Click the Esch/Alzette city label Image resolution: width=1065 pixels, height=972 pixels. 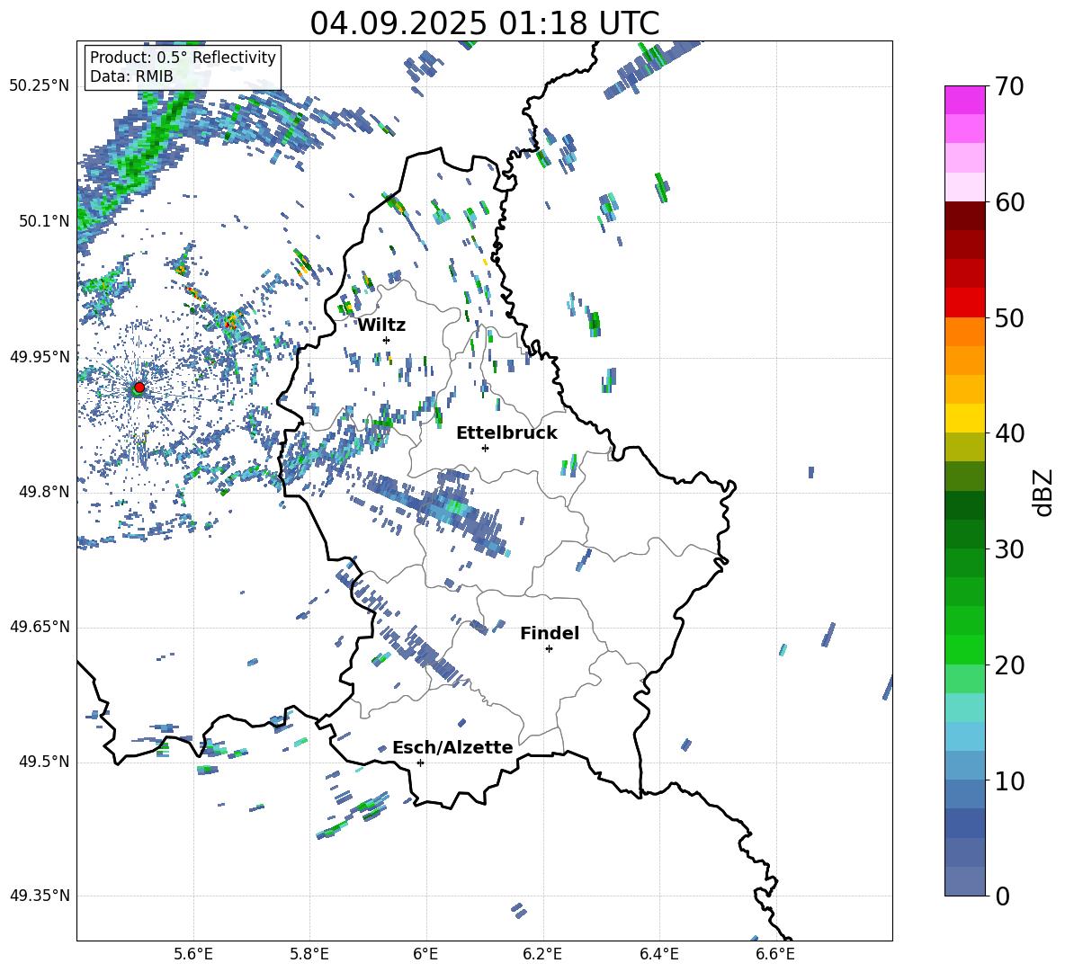tap(452, 747)
